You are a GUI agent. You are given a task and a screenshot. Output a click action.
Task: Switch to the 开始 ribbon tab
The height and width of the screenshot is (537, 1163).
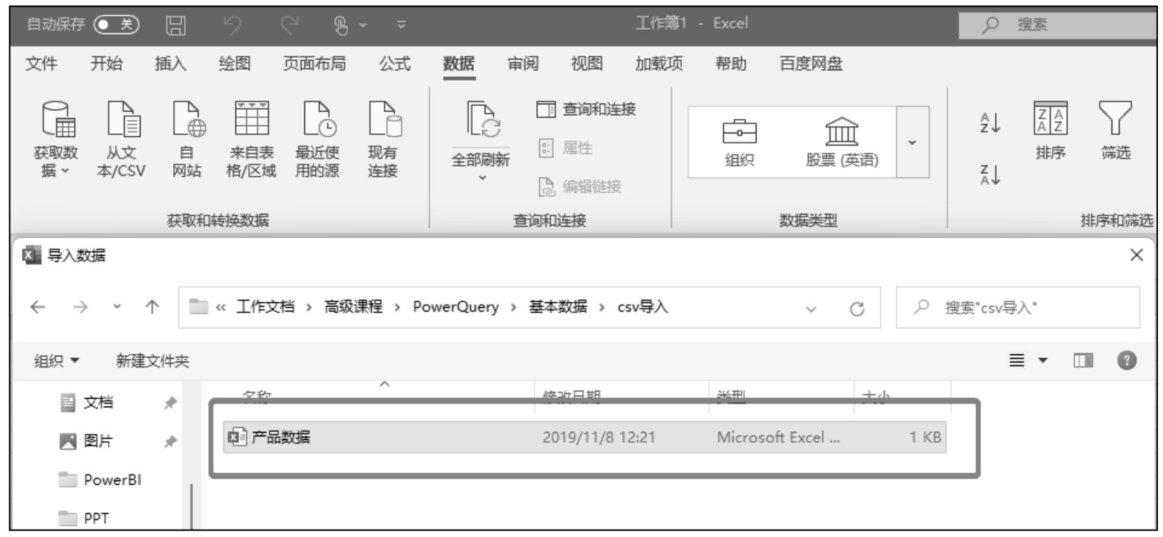(x=106, y=64)
